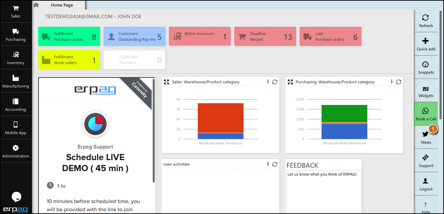Expand the Purchasing chart to fullscreen

point(290,82)
